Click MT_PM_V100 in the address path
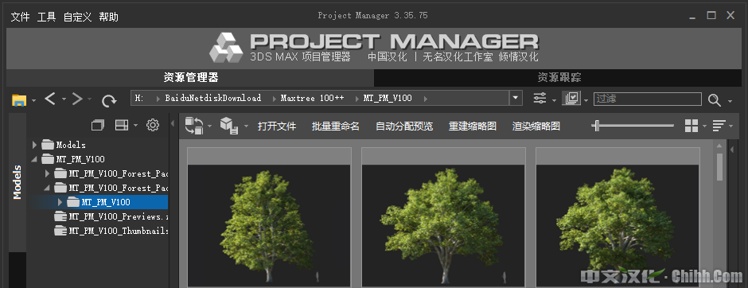The width and height of the screenshot is (748, 288). (x=388, y=98)
